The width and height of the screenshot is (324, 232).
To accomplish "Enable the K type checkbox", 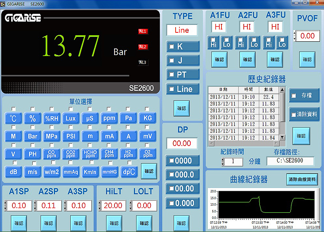I will coord(172,46).
